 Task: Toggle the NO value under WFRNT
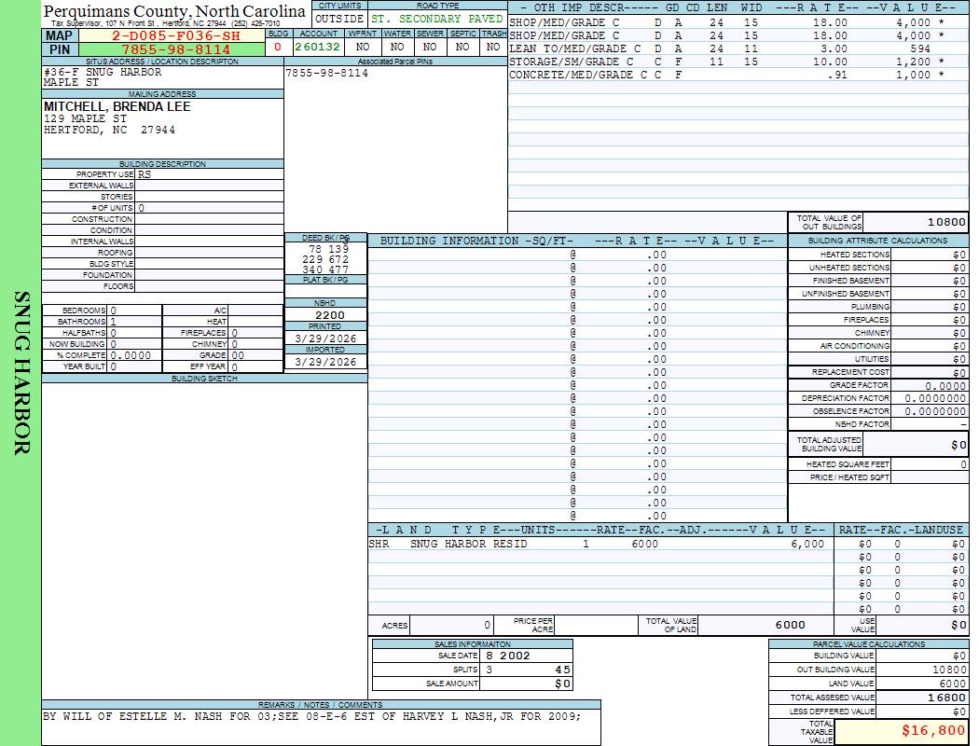point(363,47)
